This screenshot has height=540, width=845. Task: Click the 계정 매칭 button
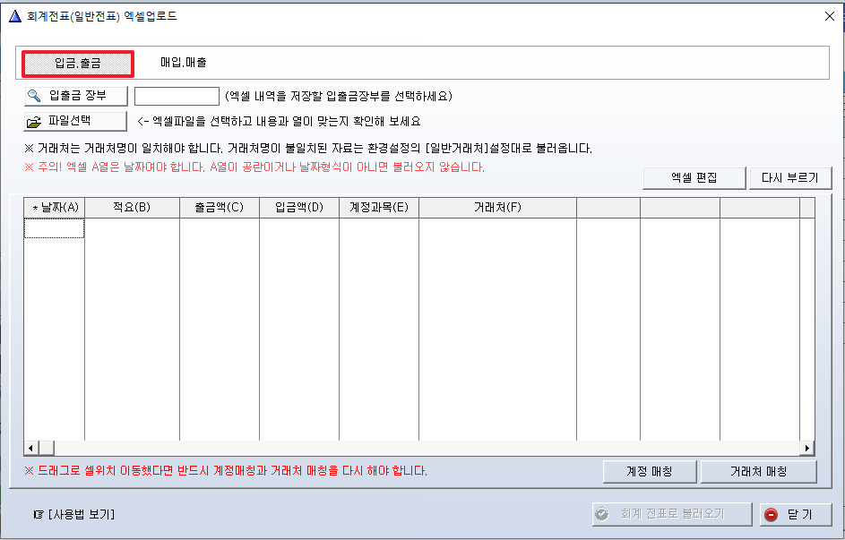(x=650, y=472)
